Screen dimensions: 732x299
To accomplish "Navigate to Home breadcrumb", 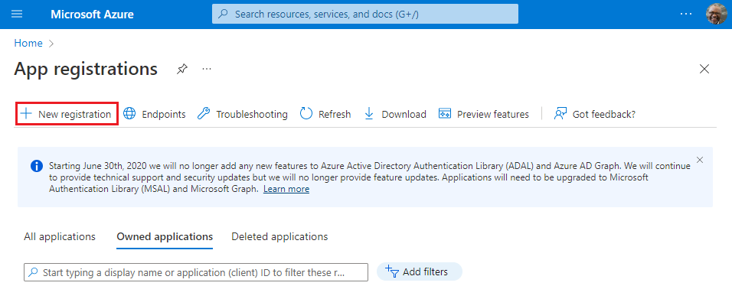I will 28,44.
